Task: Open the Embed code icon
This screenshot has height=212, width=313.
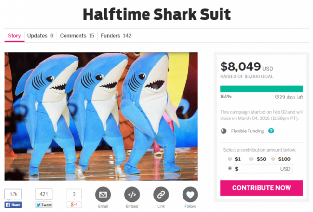Action: pos(132,195)
